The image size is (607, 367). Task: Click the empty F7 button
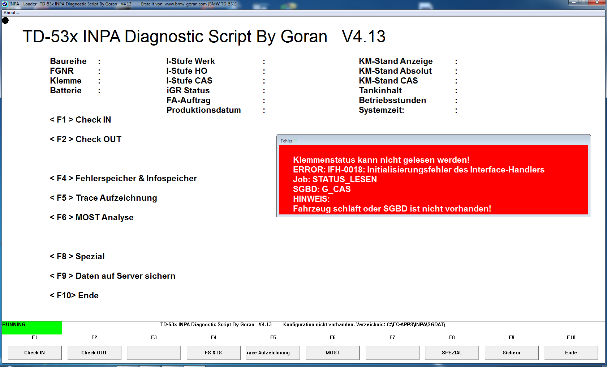[x=392, y=353]
